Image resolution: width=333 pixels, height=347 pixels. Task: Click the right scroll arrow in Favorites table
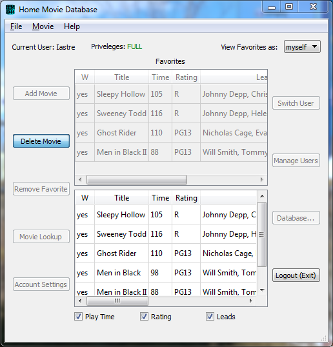pyautogui.click(x=262, y=179)
